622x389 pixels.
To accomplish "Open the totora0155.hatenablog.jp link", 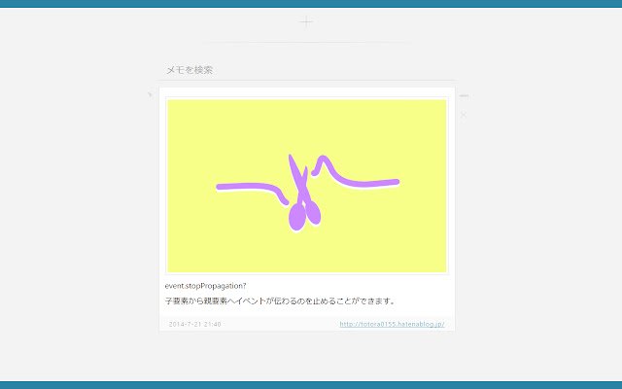I will tap(392, 324).
